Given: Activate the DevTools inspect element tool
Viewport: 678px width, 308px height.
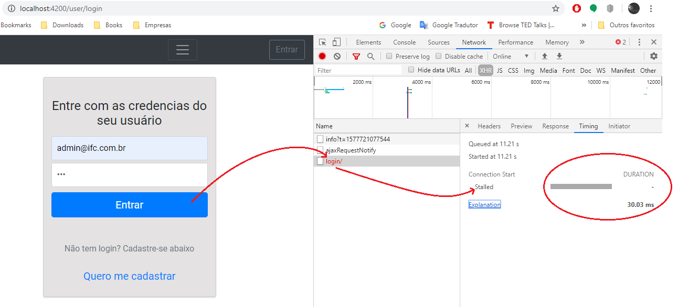Looking at the screenshot, I should coord(323,42).
